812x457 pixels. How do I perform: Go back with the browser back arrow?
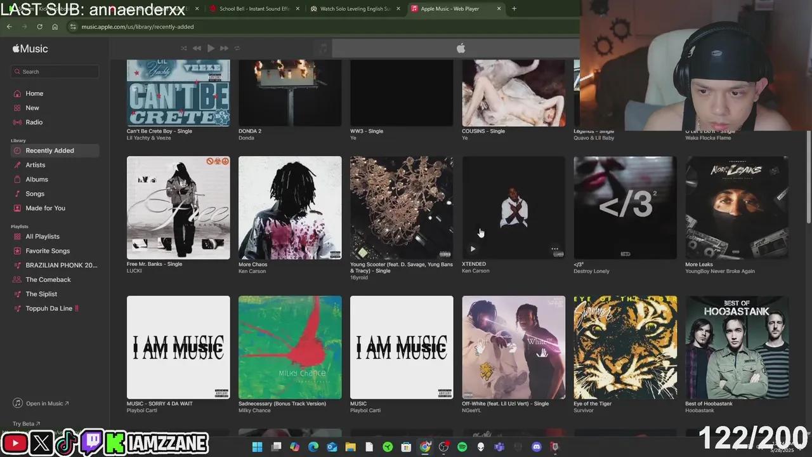click(9, 27)
